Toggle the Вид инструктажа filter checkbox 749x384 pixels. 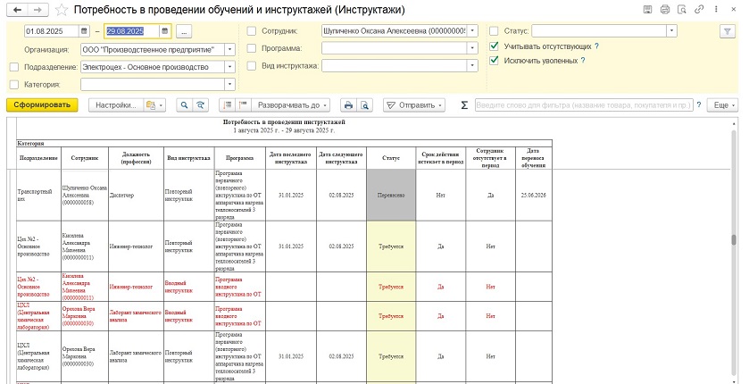[251, 65]
